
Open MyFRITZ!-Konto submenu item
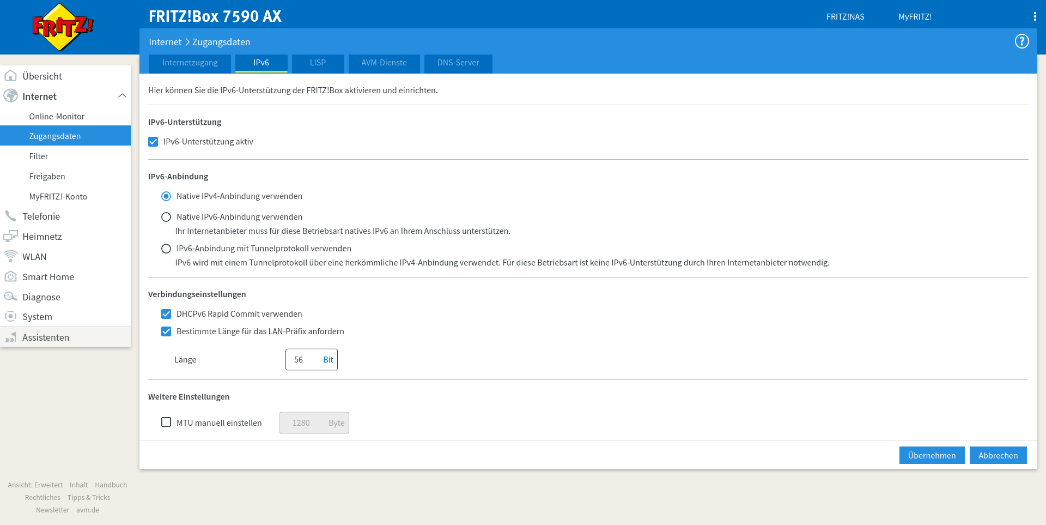[65, 196]
